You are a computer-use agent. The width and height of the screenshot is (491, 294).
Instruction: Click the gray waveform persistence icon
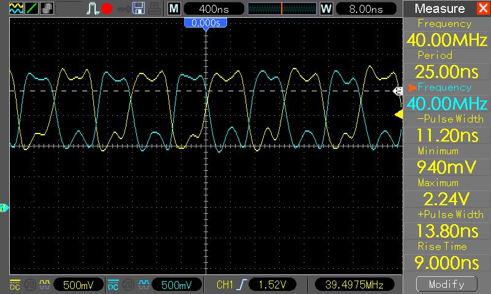click(47, 9)
